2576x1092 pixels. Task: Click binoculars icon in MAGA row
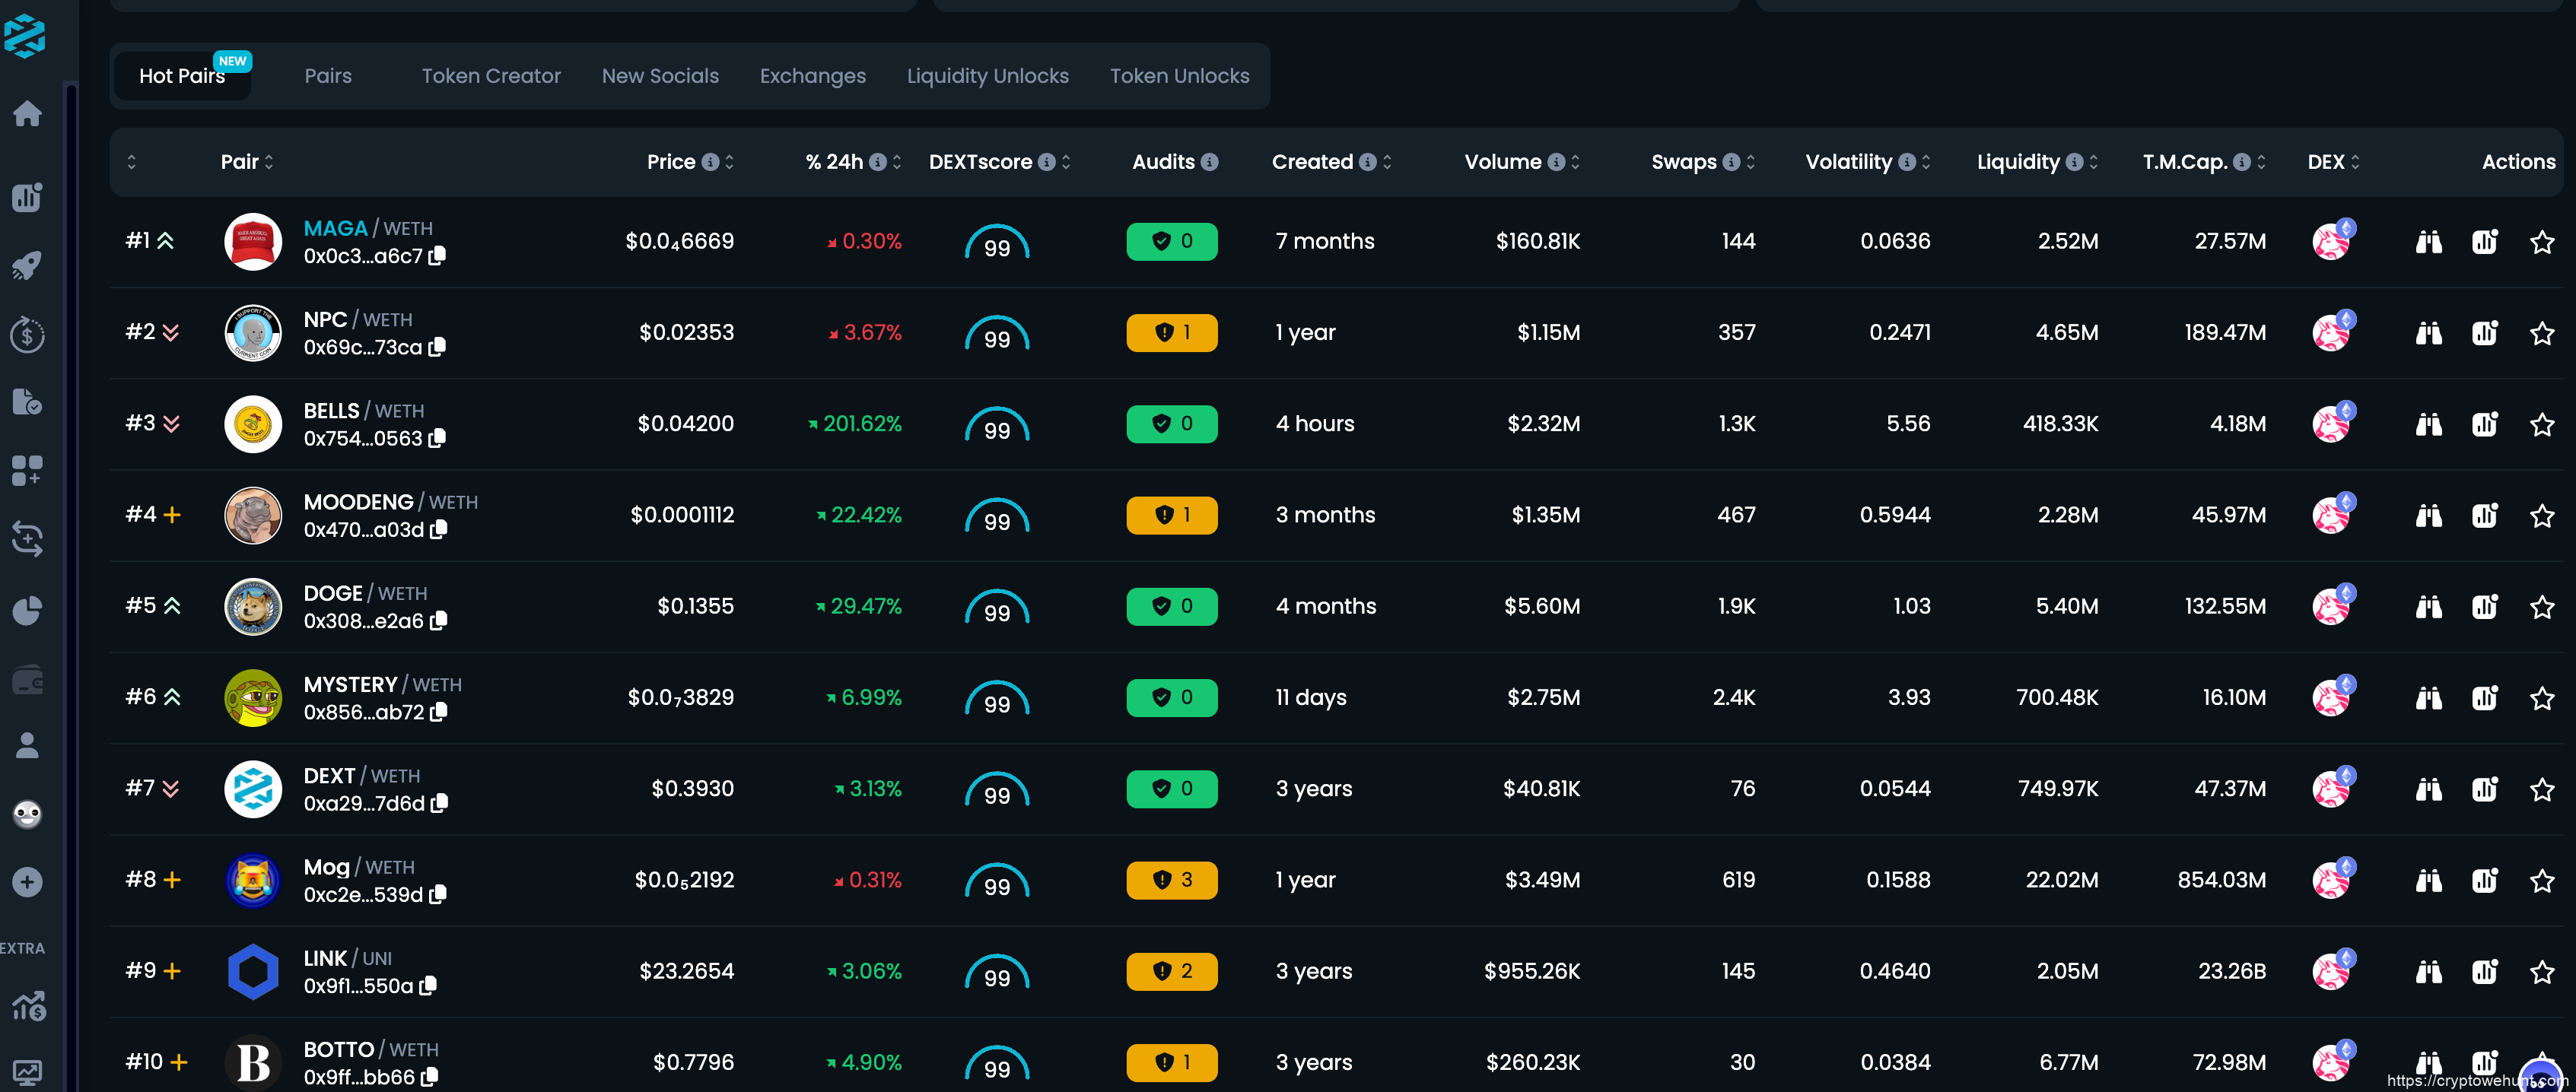(2428, 242)
